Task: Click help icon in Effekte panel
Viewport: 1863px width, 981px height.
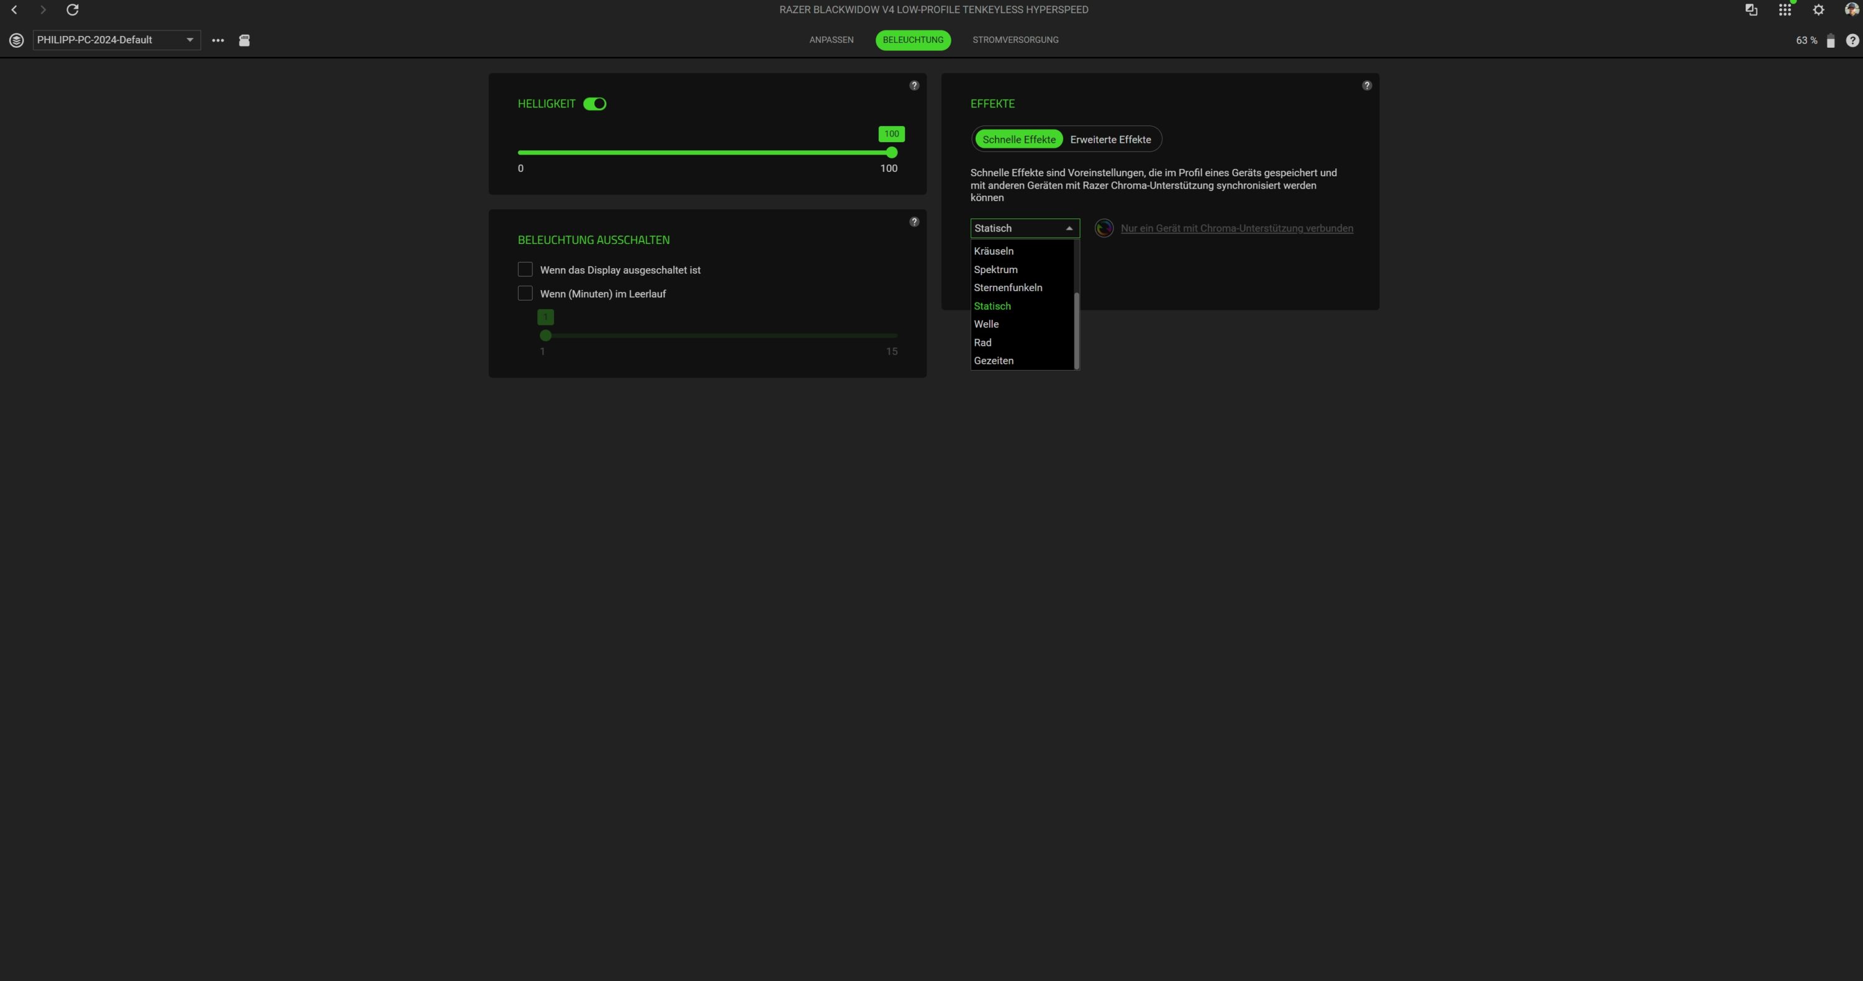Action: tap(1366, 85)
